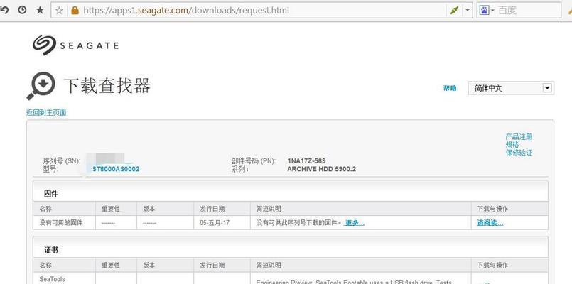This screenshot has height=284, width=572.
Task: Click the green lightning icon in address bar
Action: click(x=454, y=11)
